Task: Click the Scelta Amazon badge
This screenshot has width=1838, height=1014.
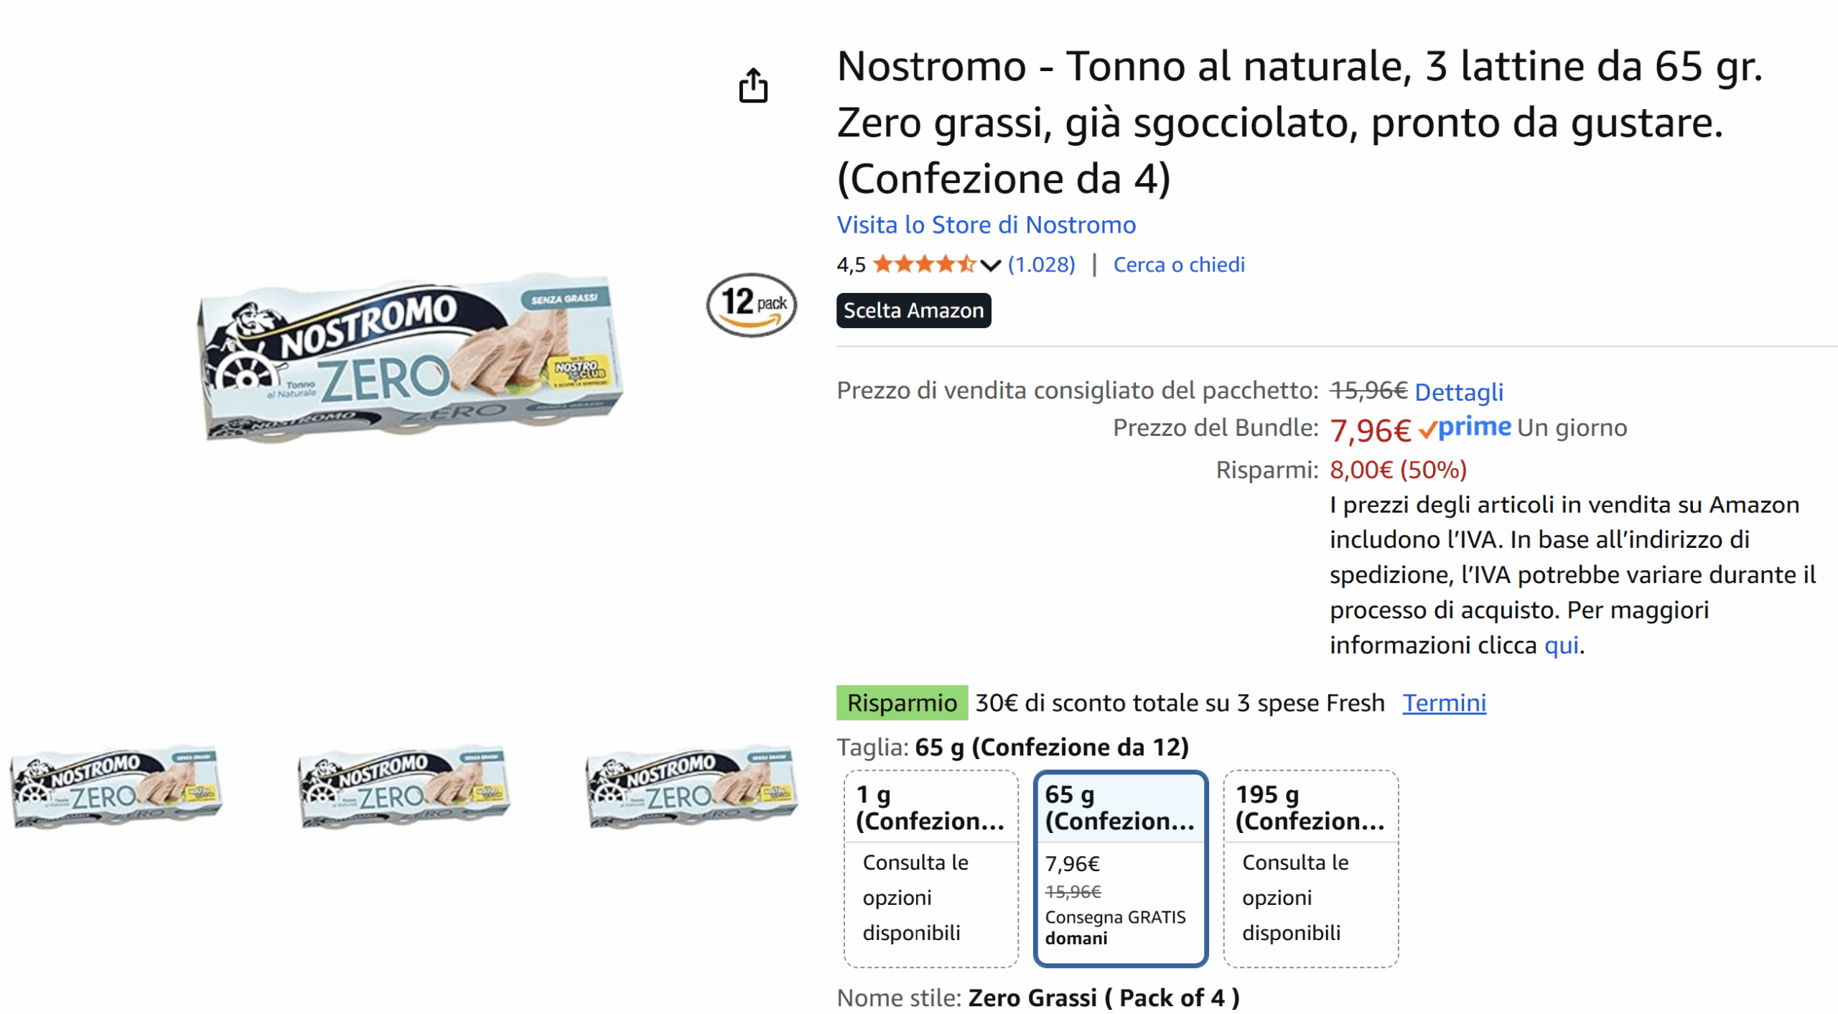Action: [x=913, y=310]
